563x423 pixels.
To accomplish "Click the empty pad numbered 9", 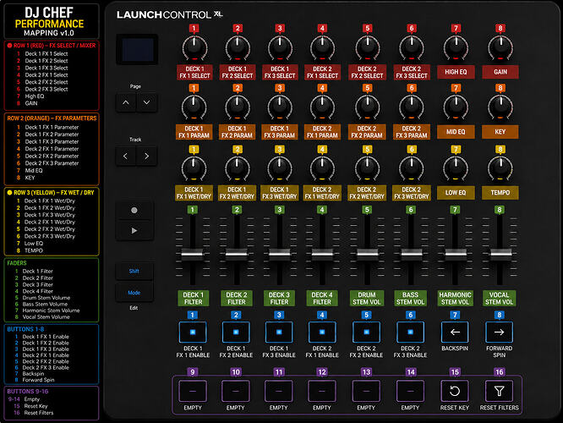I will [193, 391].
